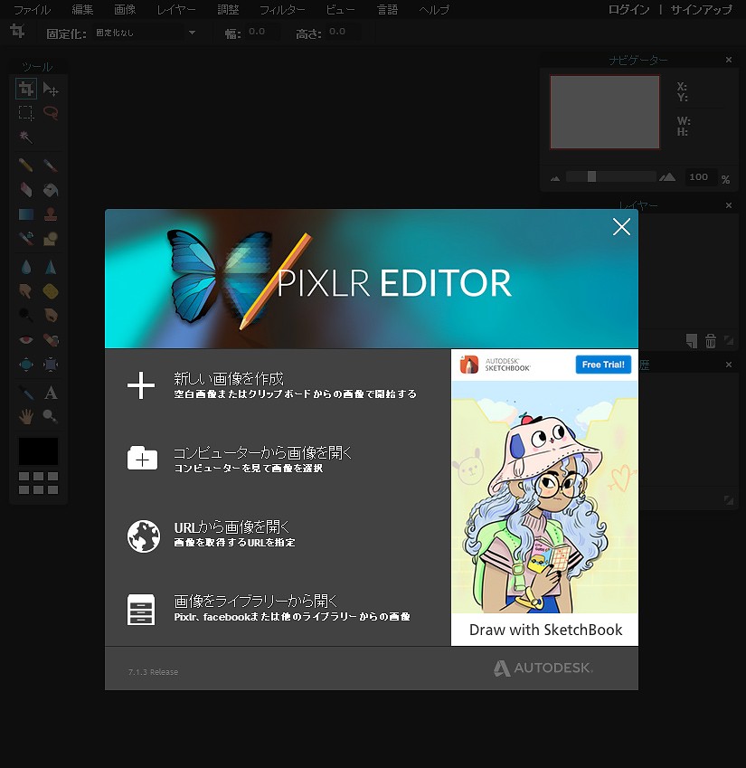Close the レイヤー panel
746x768 pixels.
click(729, 205)
